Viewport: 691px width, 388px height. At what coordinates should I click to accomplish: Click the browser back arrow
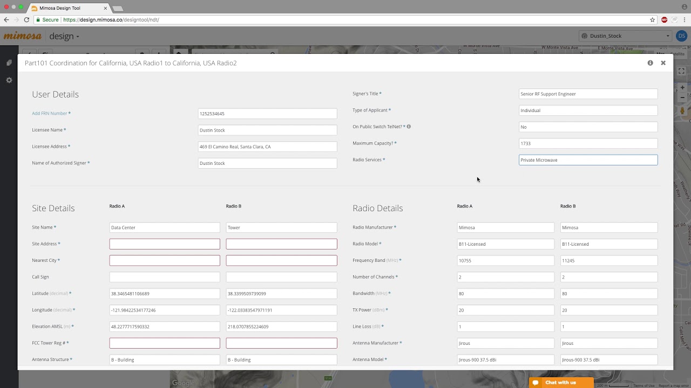point(6,20)
